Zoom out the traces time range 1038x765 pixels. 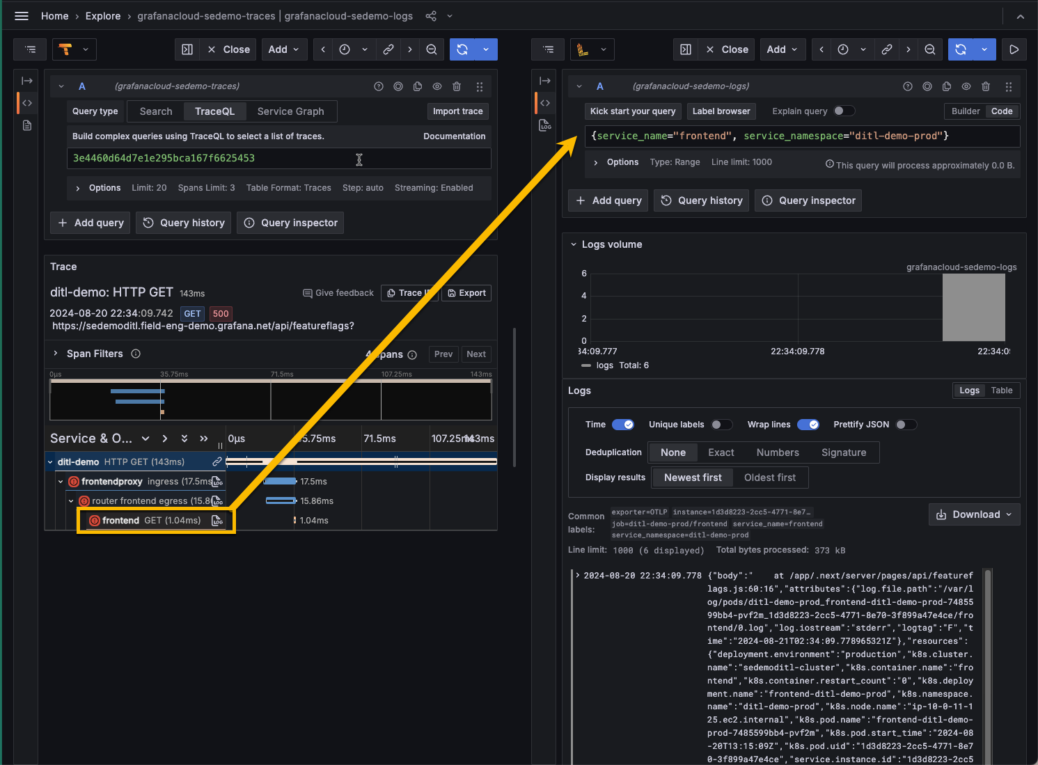coord(432,49)
